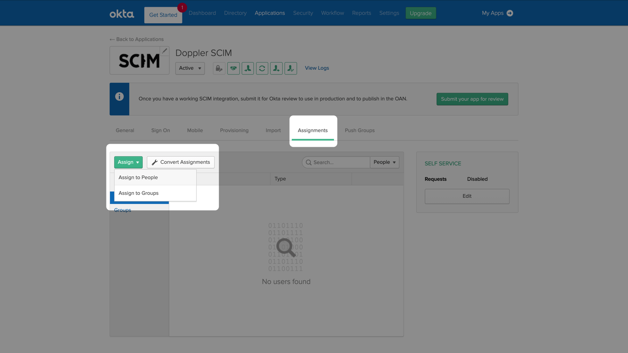Click the SCIM app logo image
Image resolution: width=628 pixels, height=353 pixels.
point(140,61)
